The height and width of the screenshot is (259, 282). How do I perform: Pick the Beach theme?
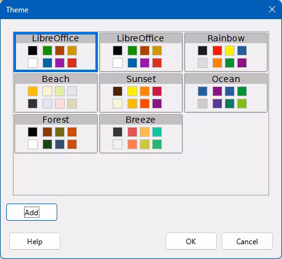[56, 92]
